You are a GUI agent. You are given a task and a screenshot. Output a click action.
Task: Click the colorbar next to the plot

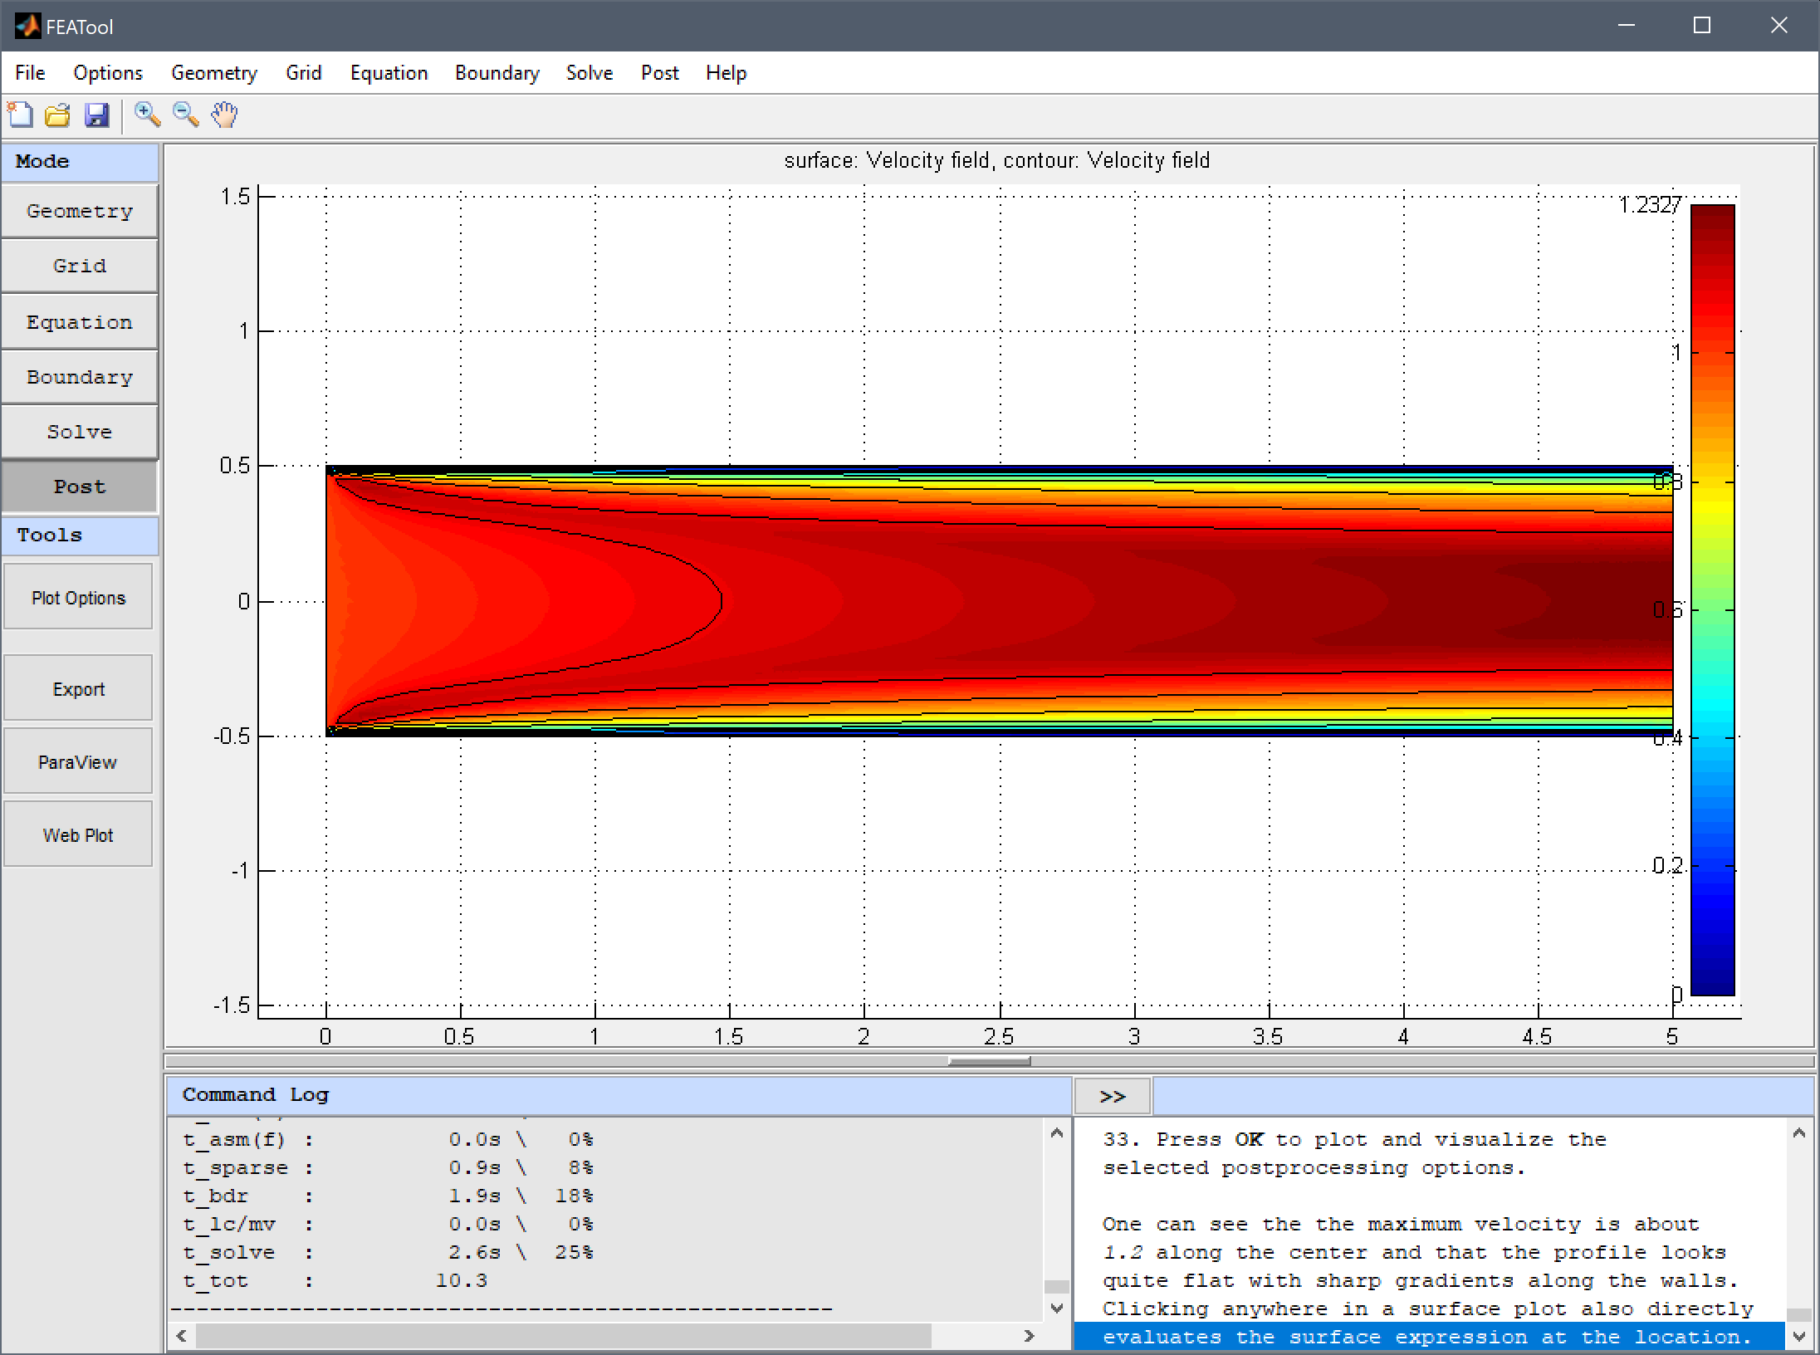(x=1713, y=599)
